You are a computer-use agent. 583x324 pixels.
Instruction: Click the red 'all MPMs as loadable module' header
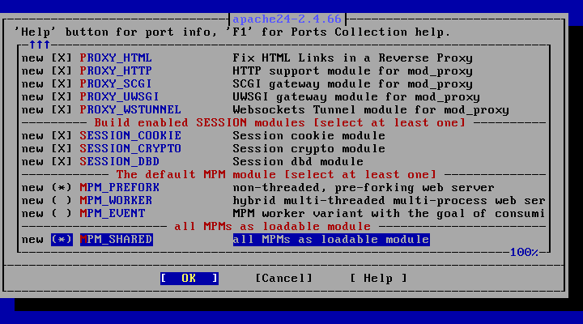coord(273,227)
